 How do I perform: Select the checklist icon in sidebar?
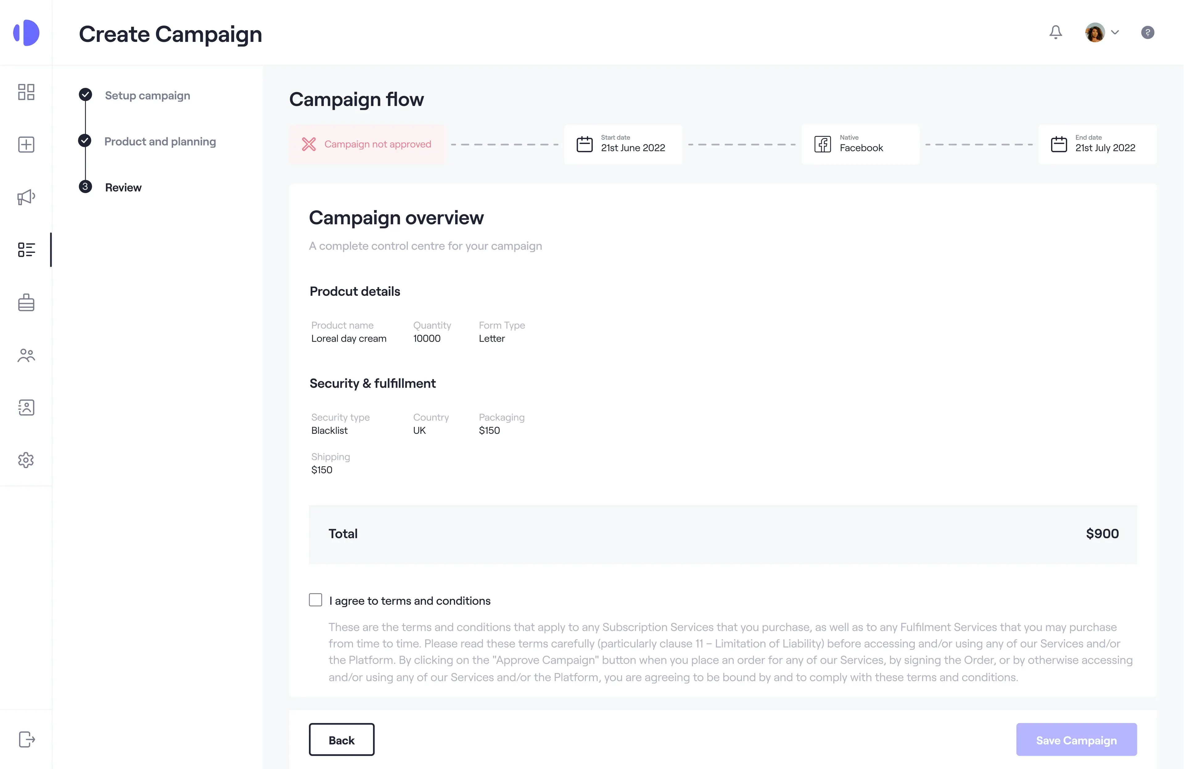click(26, 250)
